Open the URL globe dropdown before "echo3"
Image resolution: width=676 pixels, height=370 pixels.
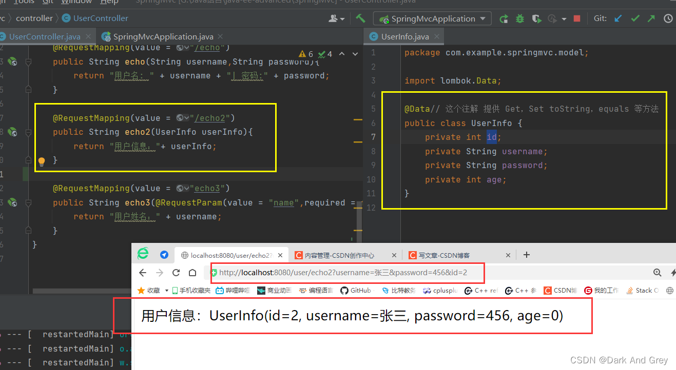[183, 189]
